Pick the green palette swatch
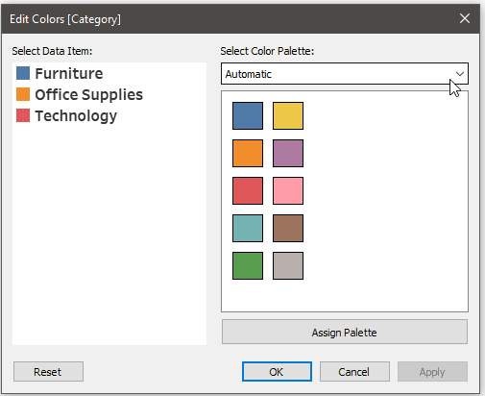This screenshot has width=485, height=396. [248, 265]
